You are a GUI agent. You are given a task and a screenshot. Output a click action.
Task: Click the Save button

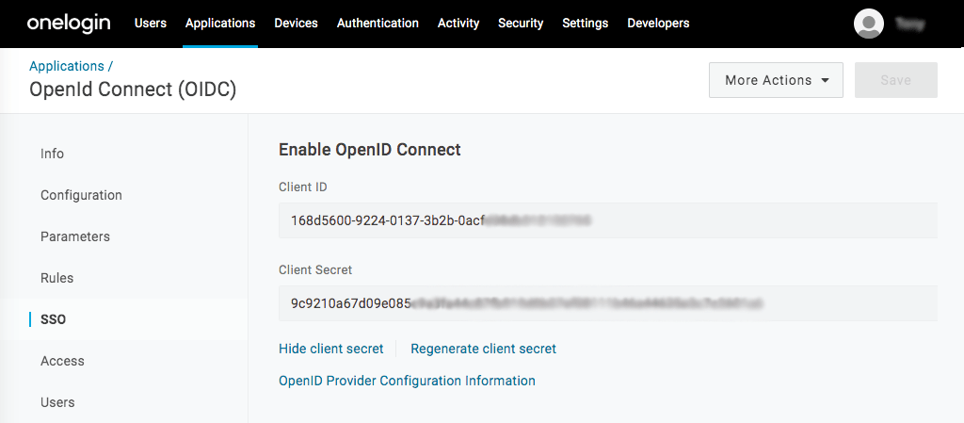[x=895, y=80]
